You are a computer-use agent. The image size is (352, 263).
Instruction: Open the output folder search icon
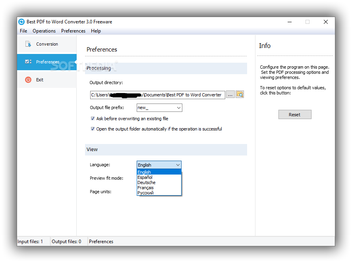(x=240, y=94)
